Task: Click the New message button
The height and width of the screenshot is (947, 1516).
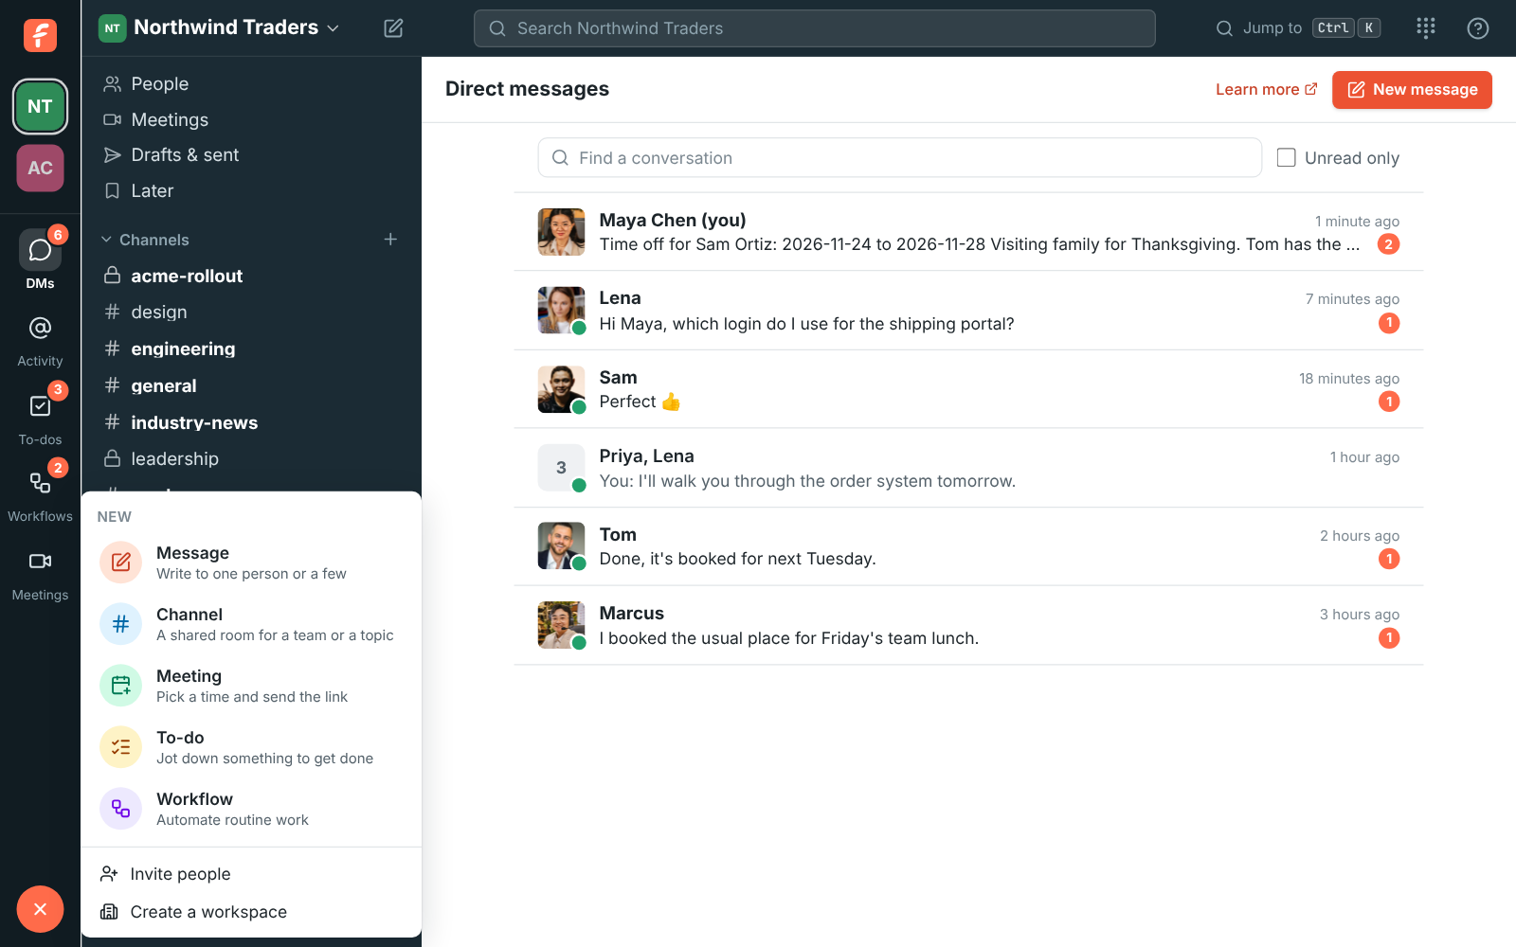Action: [1412, 90]
